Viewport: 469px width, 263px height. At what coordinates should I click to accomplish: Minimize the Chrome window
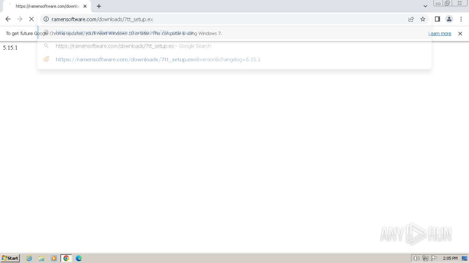438,3
